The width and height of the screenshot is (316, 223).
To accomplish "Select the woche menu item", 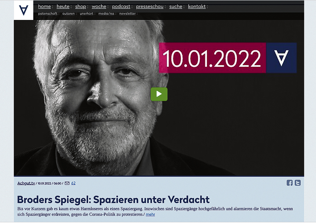I will coord(99,6).
